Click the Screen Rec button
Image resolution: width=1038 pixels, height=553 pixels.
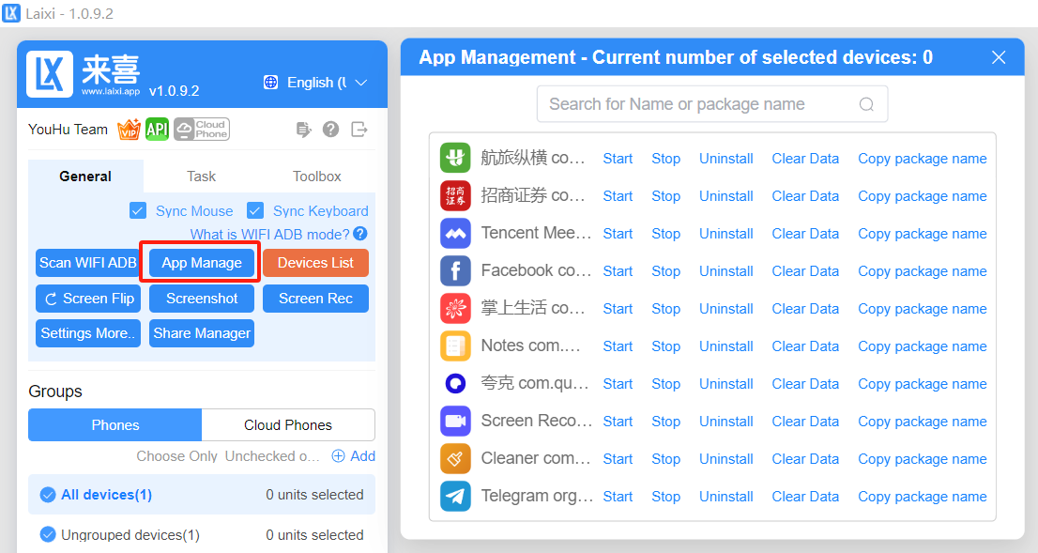coord(315,299)
